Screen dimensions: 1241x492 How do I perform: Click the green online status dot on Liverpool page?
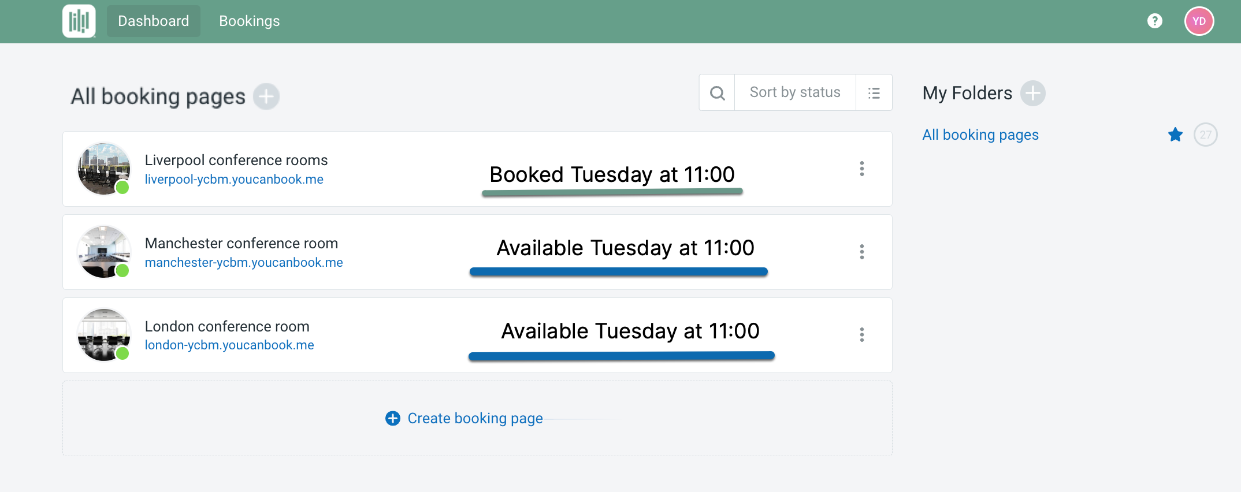coord(122,187)
